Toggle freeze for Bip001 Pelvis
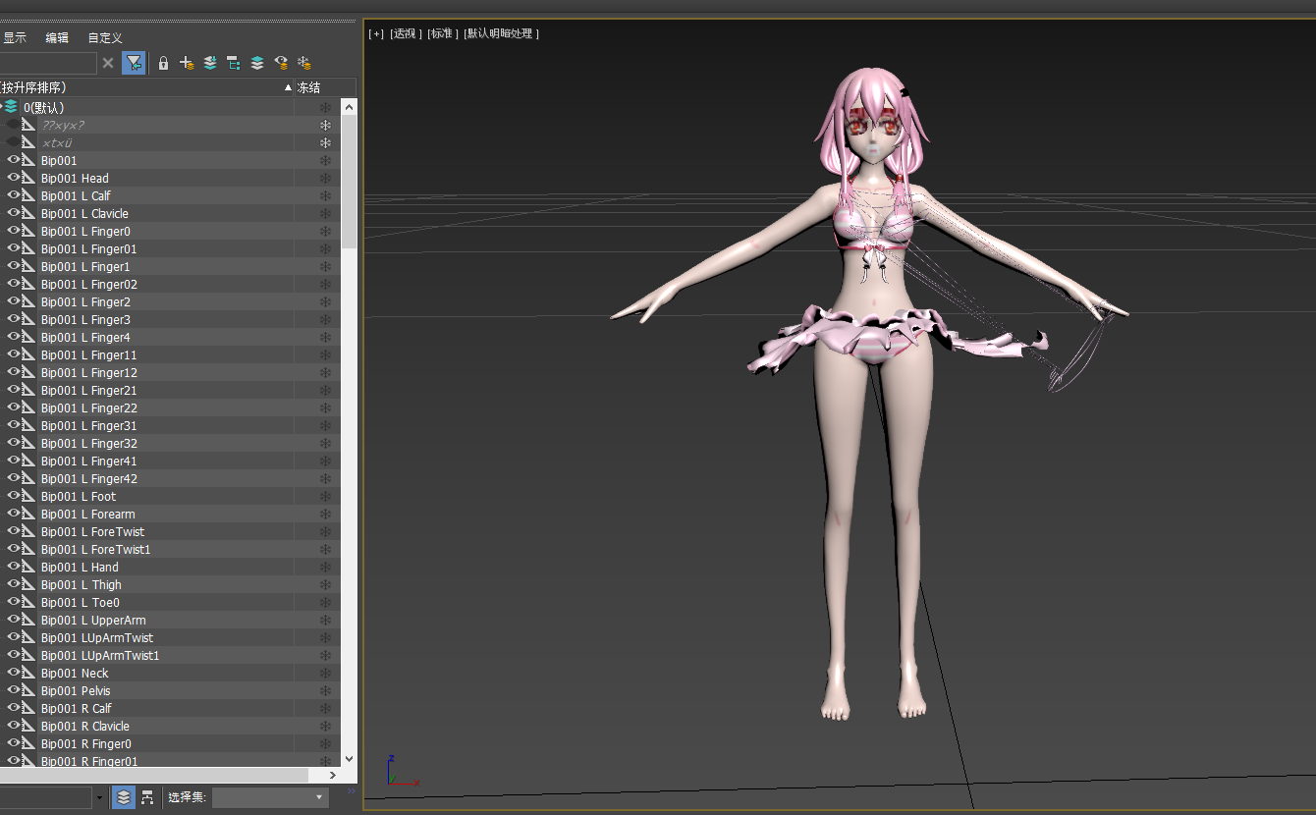 (325, 691)
